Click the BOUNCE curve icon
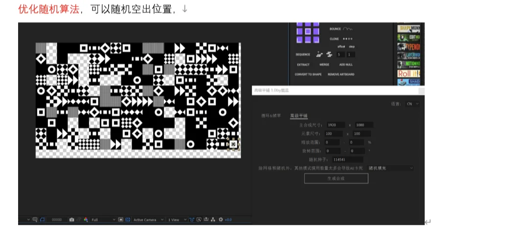This screenshot has width=524, height=237. pyautogui.click(x=347, y=29)
